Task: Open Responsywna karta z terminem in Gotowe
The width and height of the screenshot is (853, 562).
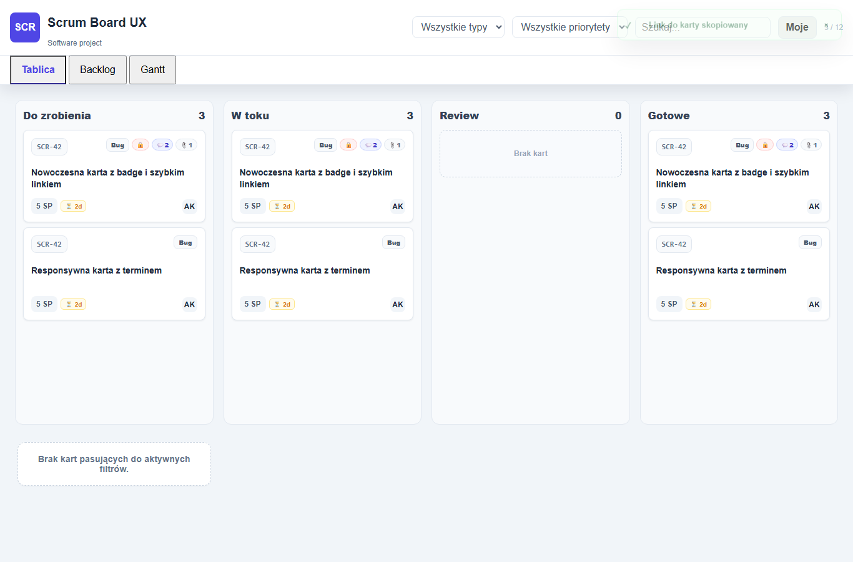Action: click(x=721, y=270)
